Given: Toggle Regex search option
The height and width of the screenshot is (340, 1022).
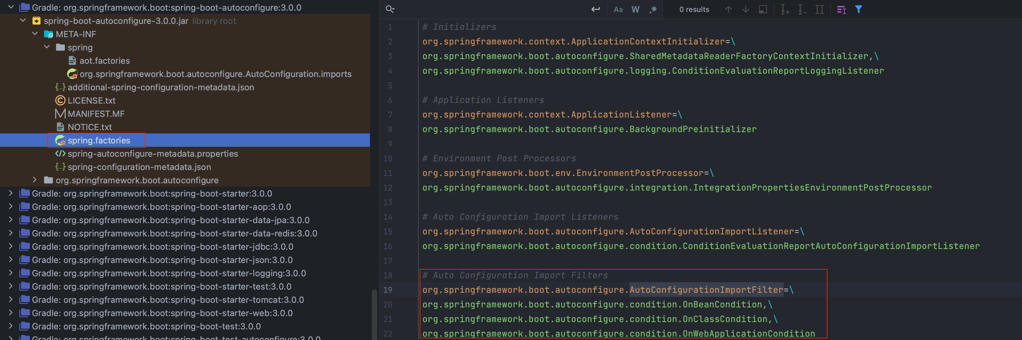Looking at the screenshot, I should 653,9.
